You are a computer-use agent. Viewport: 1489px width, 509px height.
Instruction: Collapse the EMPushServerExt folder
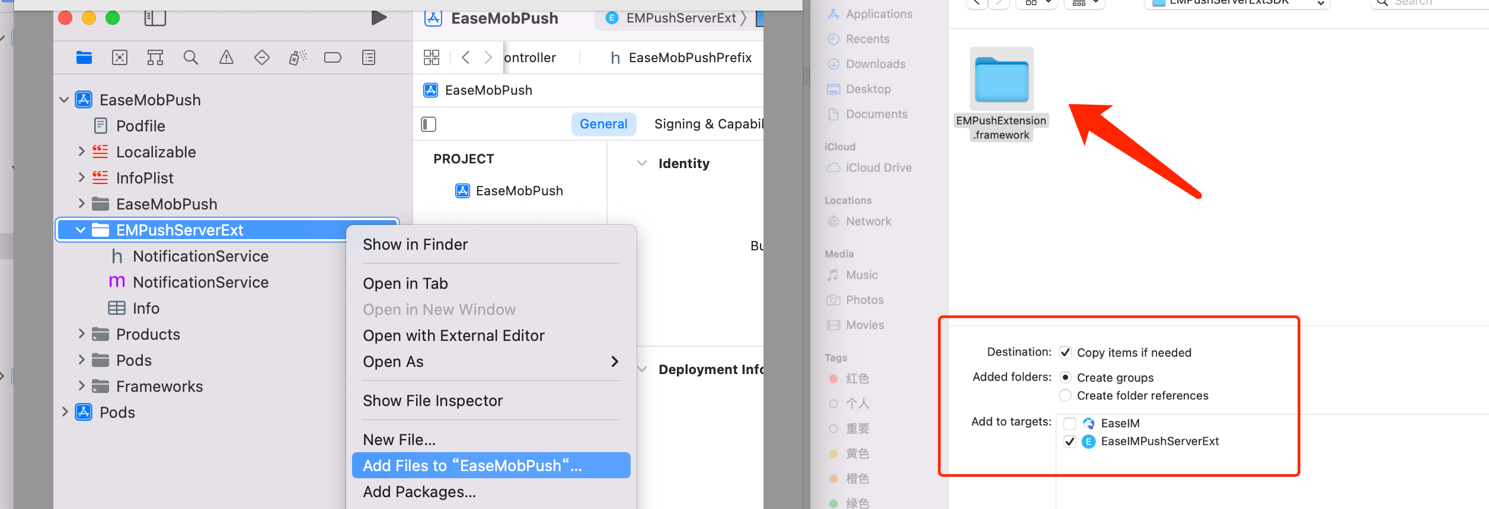(x=81, y=230)
